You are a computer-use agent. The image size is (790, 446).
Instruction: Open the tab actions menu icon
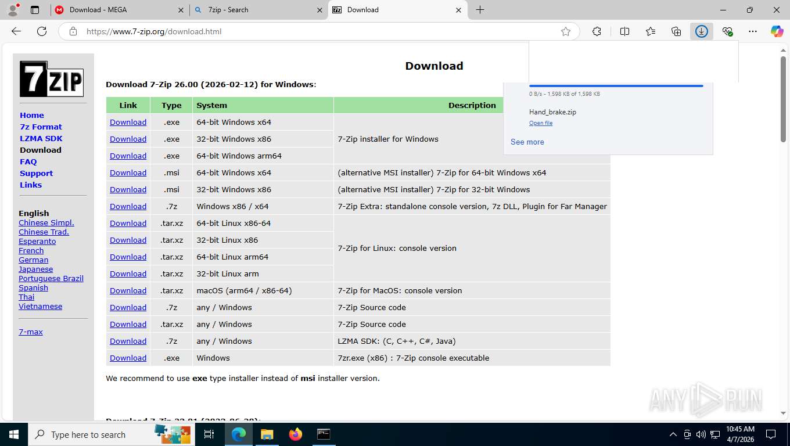point(35,10)
